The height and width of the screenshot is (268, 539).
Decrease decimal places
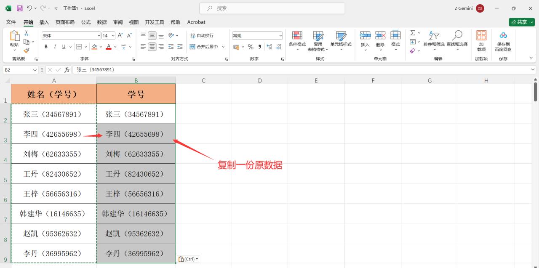[279, 47]
